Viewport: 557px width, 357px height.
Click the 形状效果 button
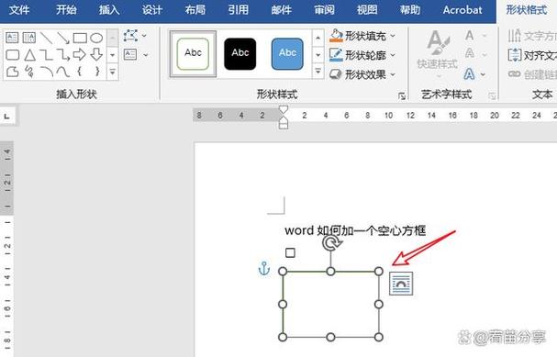[358, 74]
